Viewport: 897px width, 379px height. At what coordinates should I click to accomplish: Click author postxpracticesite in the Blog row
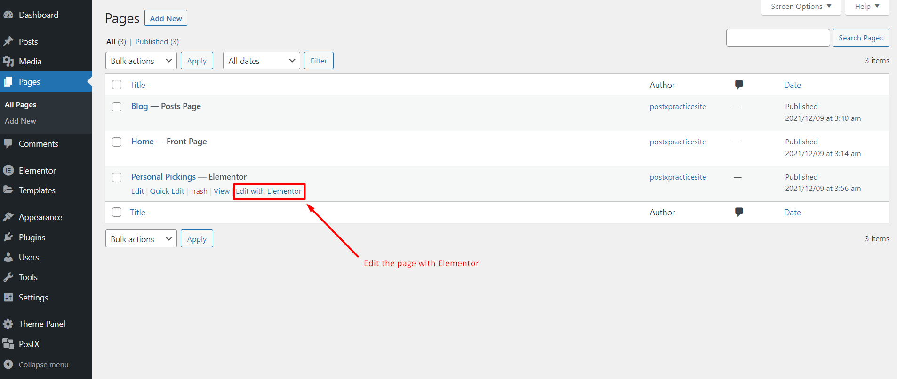[678, 107]
